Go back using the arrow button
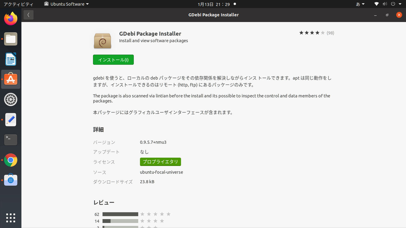This screenshot has width=406, height=228. click(28, 15)
